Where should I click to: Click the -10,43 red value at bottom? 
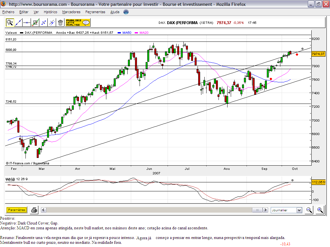[286, 244]
